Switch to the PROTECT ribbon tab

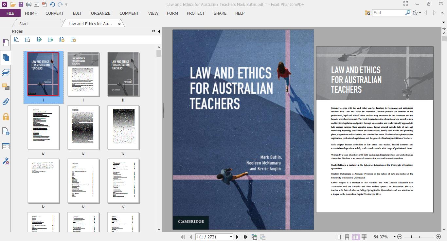point(196,13)
